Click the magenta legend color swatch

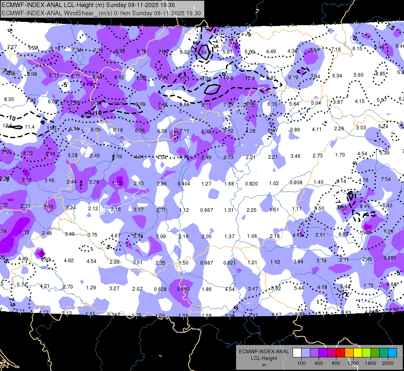(x=332, y=353)
